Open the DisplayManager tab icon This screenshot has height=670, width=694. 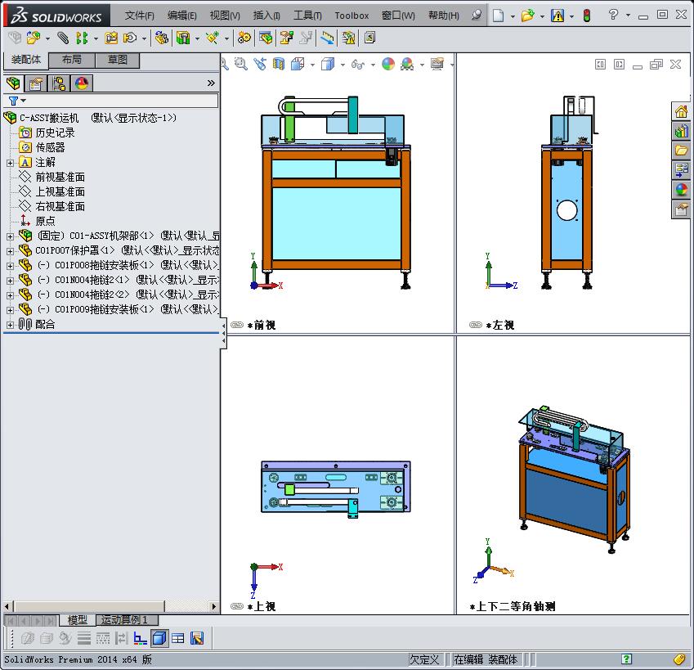(x=82, y=83)
